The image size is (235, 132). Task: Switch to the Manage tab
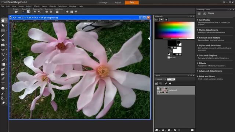(104, 3)
